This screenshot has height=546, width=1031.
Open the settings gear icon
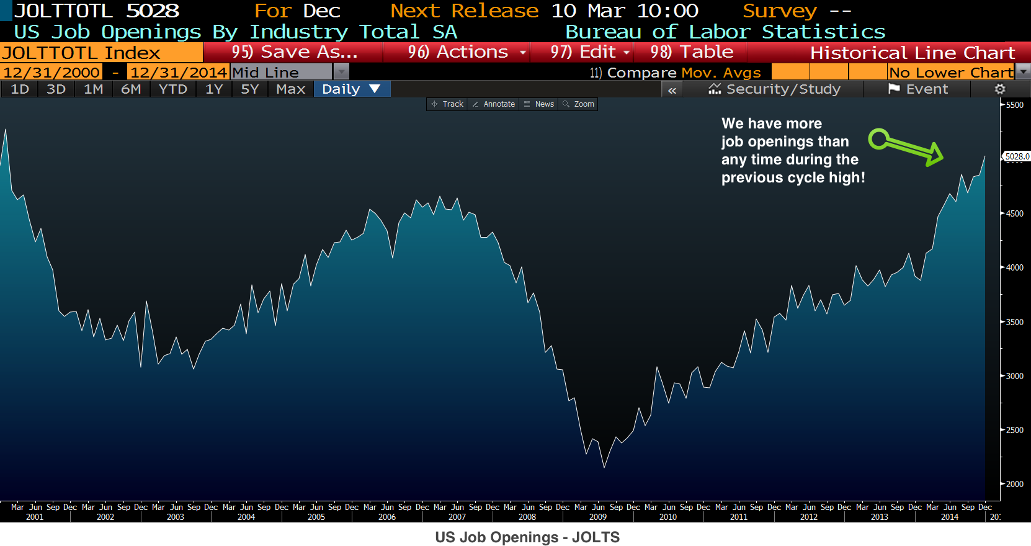pyautogui.click(x=999, y=89)
